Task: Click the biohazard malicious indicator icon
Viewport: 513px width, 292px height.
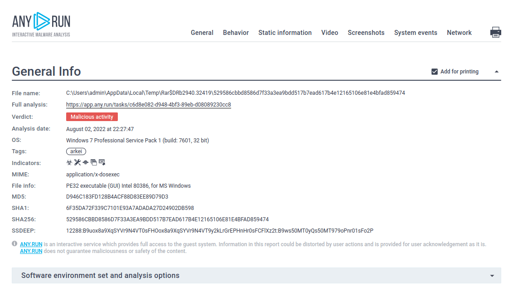Action: [69, 162]
